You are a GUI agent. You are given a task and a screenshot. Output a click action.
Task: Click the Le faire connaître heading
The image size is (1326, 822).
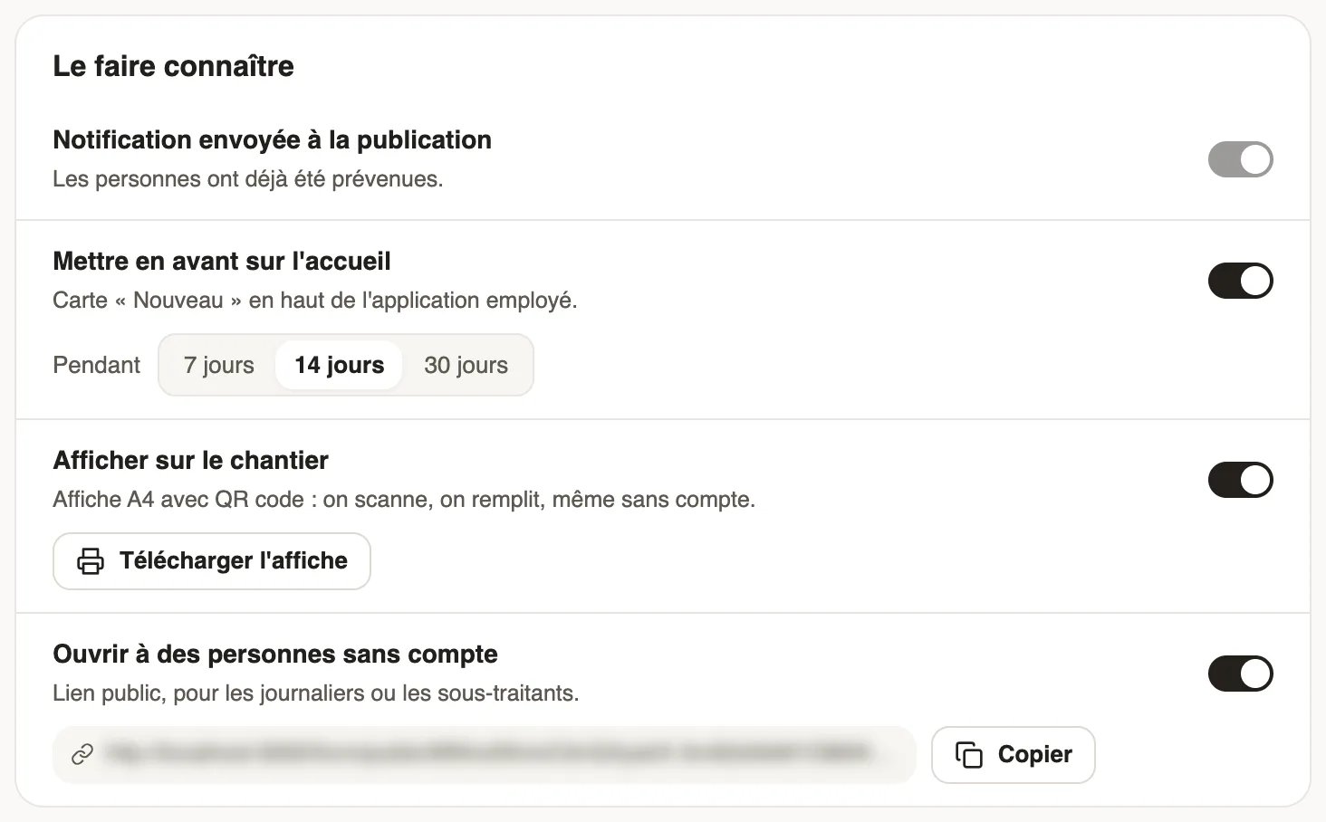(173, 66)
